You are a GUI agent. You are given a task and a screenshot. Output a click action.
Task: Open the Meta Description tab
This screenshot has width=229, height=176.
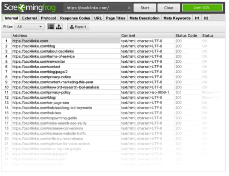144,18
